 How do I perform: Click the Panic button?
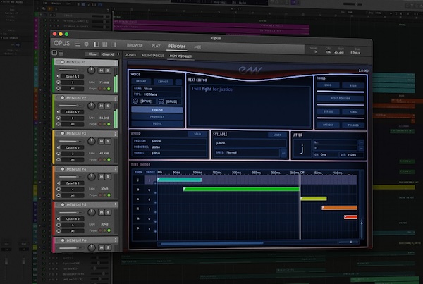point(353,111)
